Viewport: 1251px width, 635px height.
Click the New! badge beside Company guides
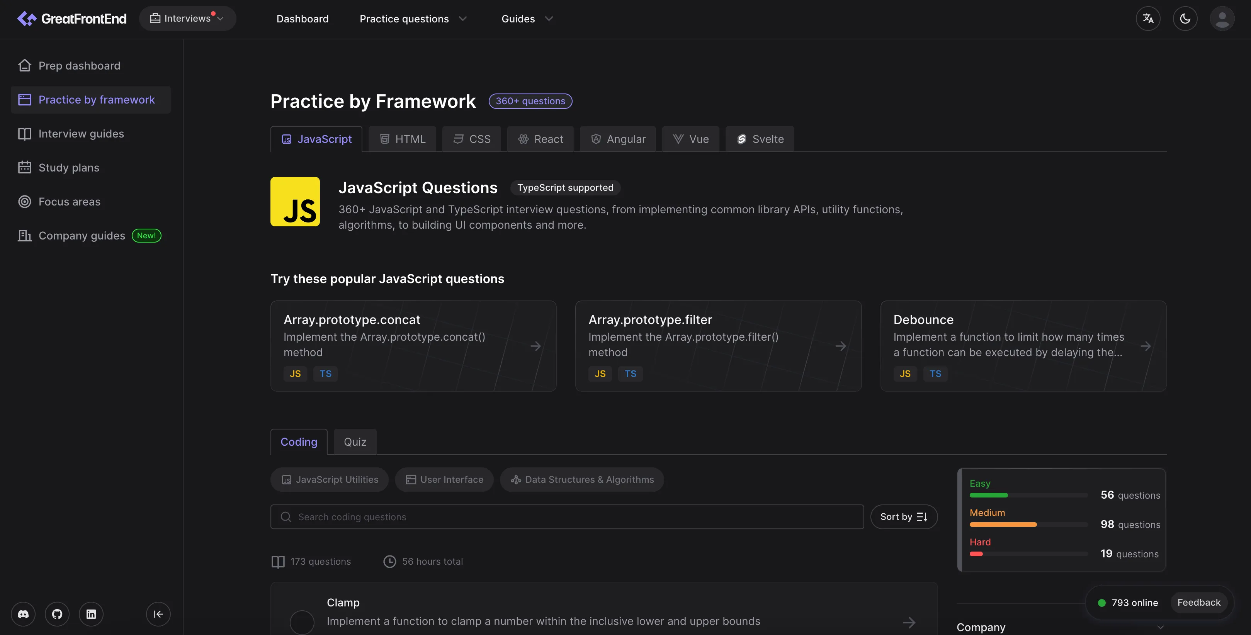pos(146,236)
